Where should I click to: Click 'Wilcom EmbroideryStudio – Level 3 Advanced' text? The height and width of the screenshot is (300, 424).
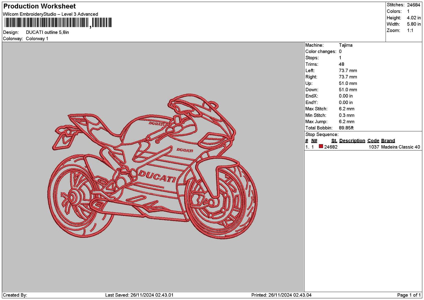click(50, 14)
